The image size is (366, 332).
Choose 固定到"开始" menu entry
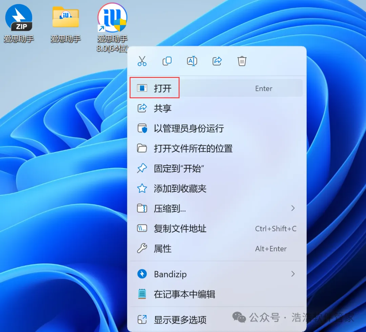(216, 168)
